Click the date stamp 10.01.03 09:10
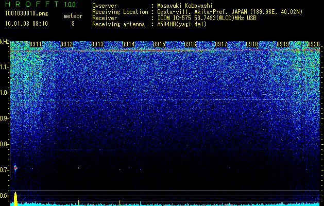The image size is (324, 206). pos(26,24)
